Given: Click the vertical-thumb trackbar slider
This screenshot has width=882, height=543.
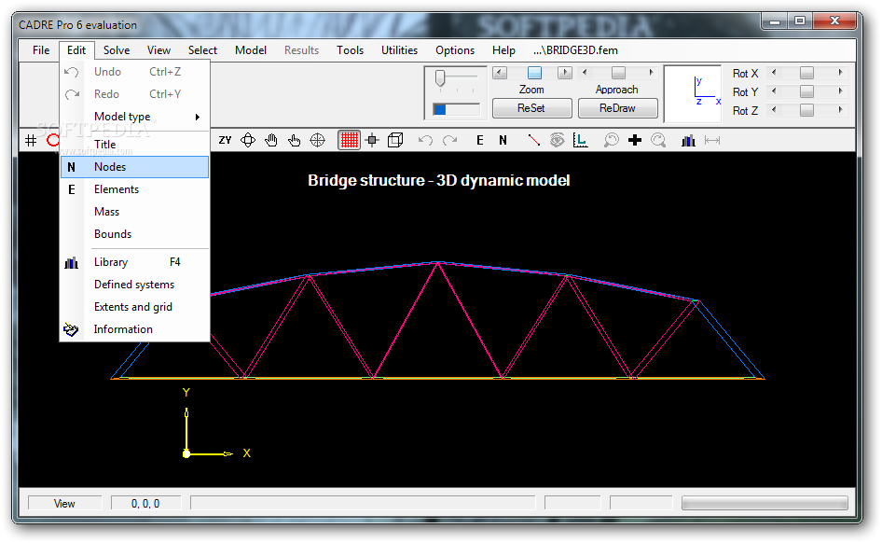Looking at the screenshot, I should (x=440, y=78).
